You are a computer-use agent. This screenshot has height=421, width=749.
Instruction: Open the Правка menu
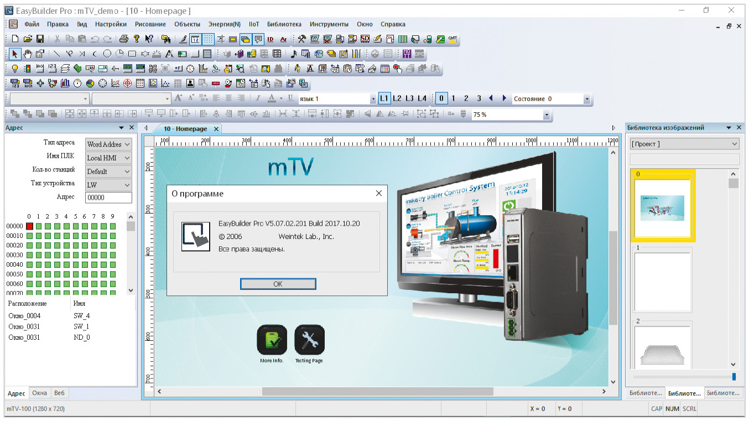58,24
